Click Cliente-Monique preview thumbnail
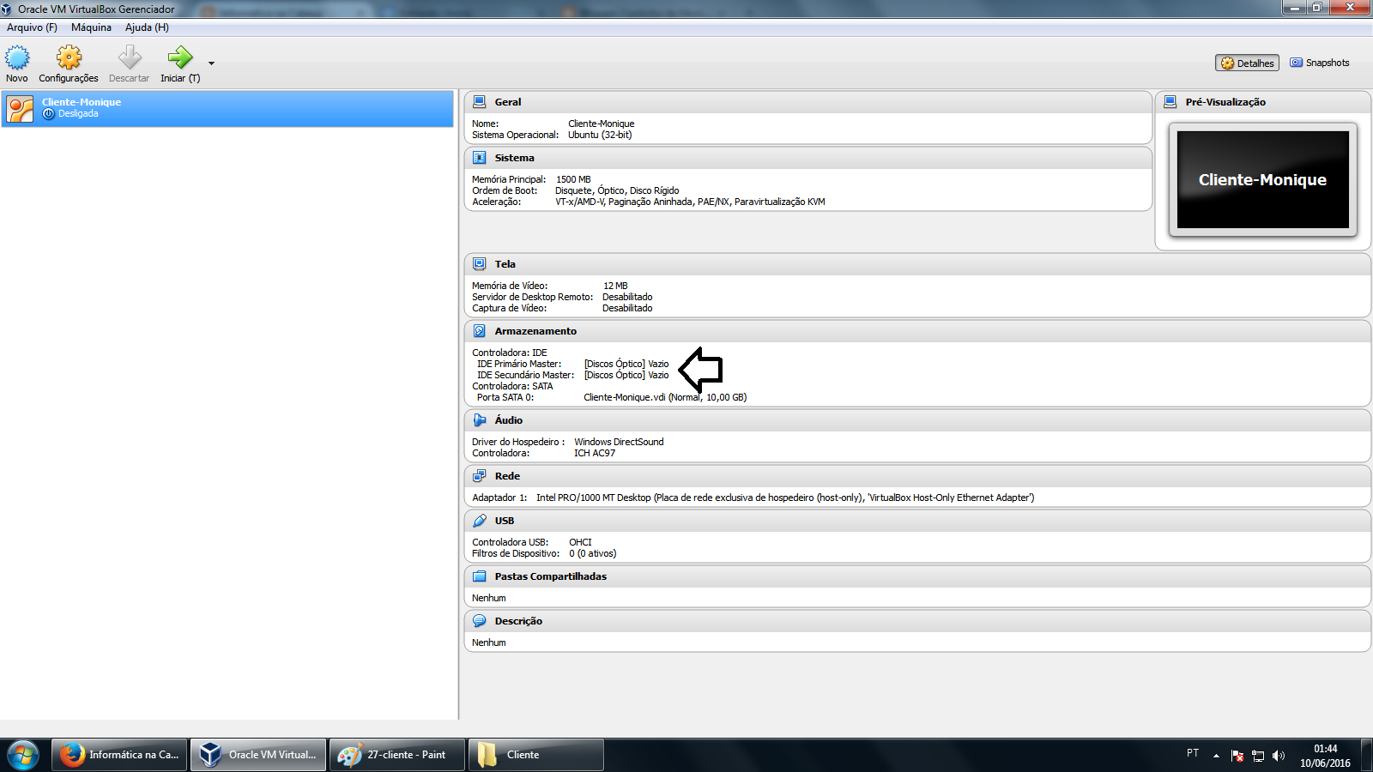Viewport: 1373px width, 772px height. [x=1262, y=180]
